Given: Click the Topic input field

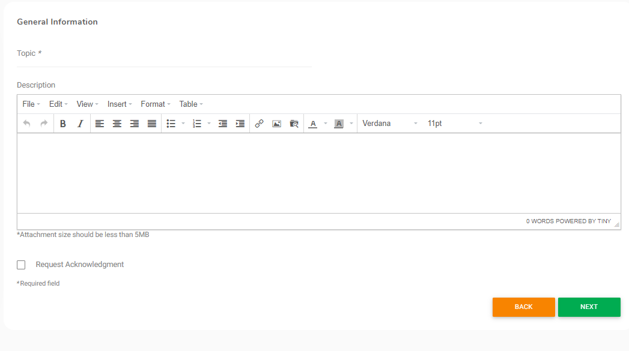Looking at the screenshot, I should (x=164, y=60).
